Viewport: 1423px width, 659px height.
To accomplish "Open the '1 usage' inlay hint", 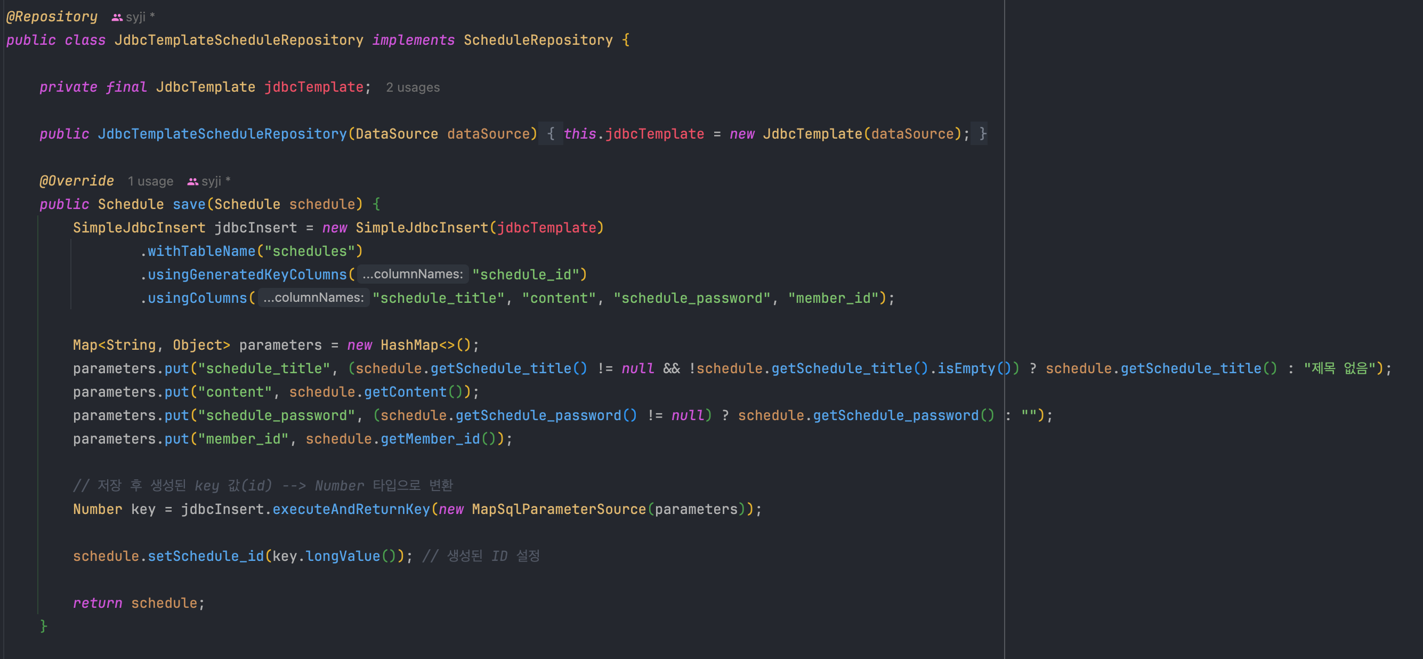I will [x=150, y=181].
